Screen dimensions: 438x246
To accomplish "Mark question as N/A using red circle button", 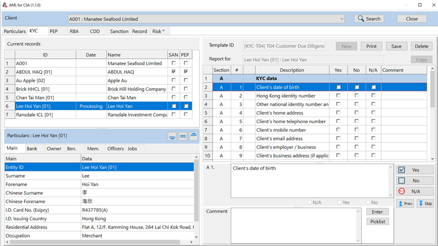I will pyautogui.click(x=415, y=191).
